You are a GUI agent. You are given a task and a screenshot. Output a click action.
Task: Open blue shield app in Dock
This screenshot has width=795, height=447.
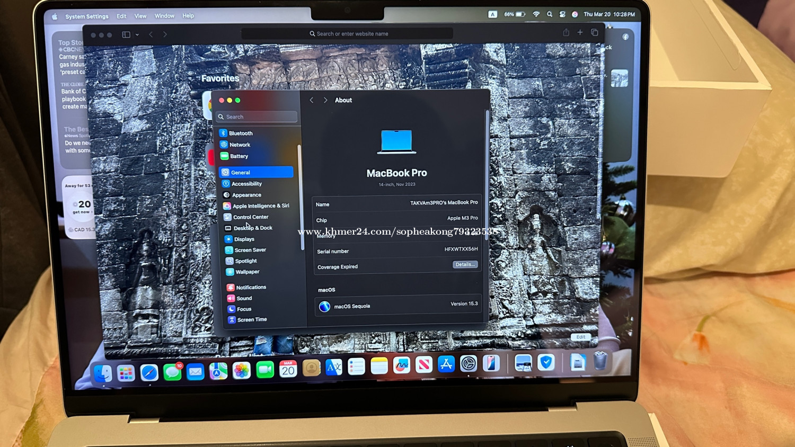(x=546, y=362)
